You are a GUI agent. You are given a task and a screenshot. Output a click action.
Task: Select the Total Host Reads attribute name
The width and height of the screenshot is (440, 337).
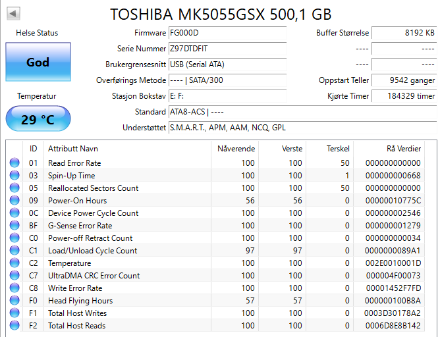click(x=76, y=326)
